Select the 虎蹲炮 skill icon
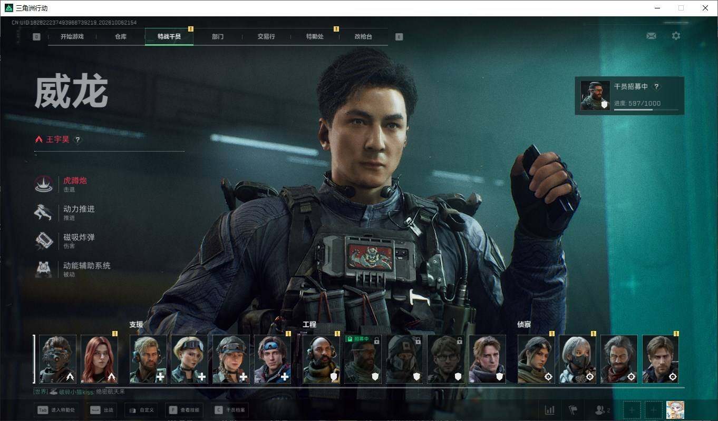This screenshot has width=718, height=421. pos(43,184)
